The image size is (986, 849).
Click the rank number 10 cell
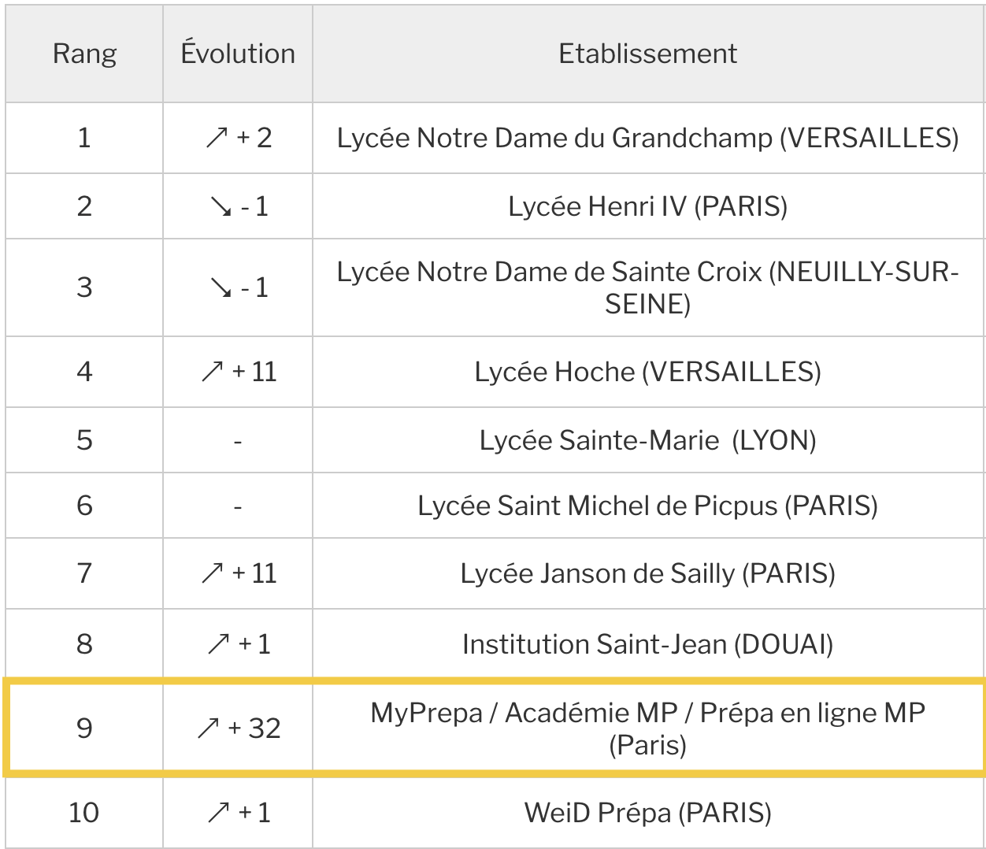[x=84, y=813]
